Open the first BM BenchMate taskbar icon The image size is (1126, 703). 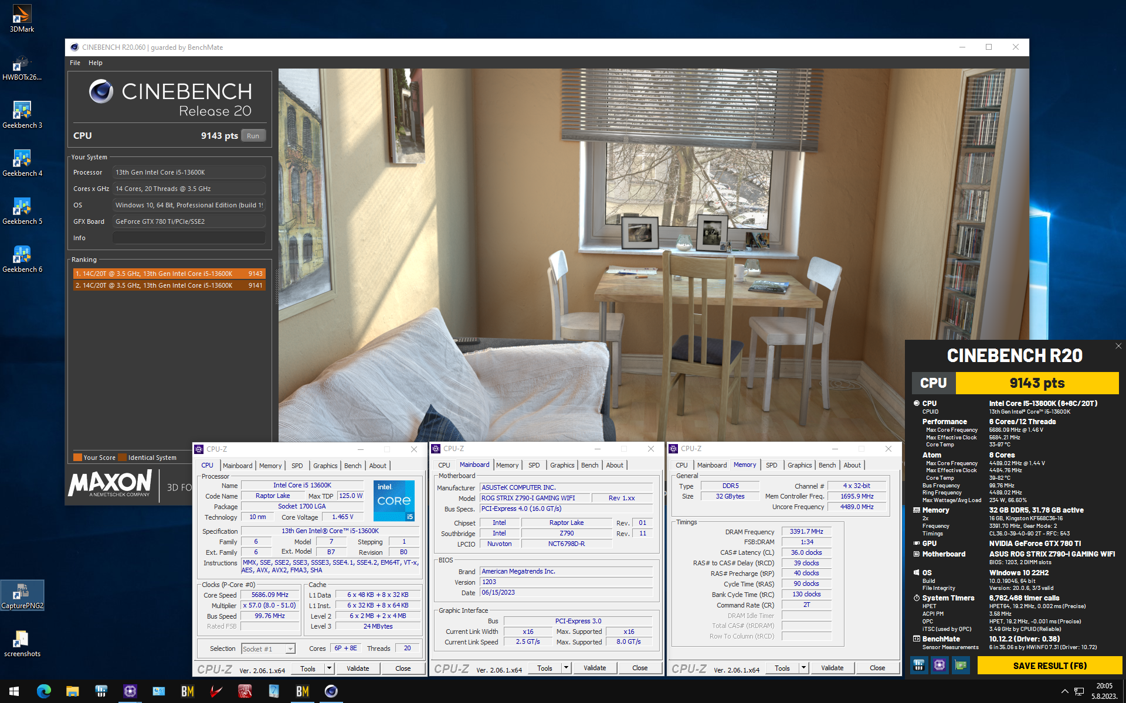(187, 691)
